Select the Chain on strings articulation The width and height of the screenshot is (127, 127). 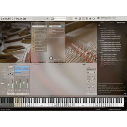tap(40, 30)
